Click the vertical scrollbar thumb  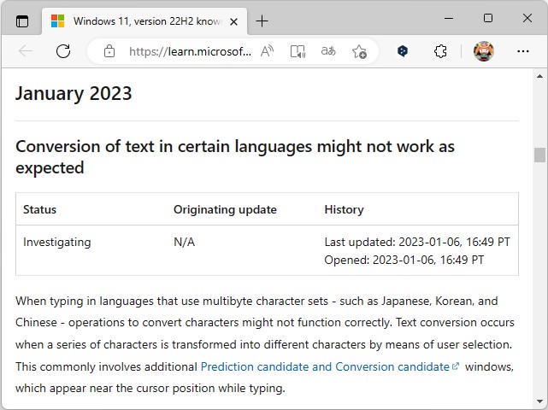(x=539, y=155)
